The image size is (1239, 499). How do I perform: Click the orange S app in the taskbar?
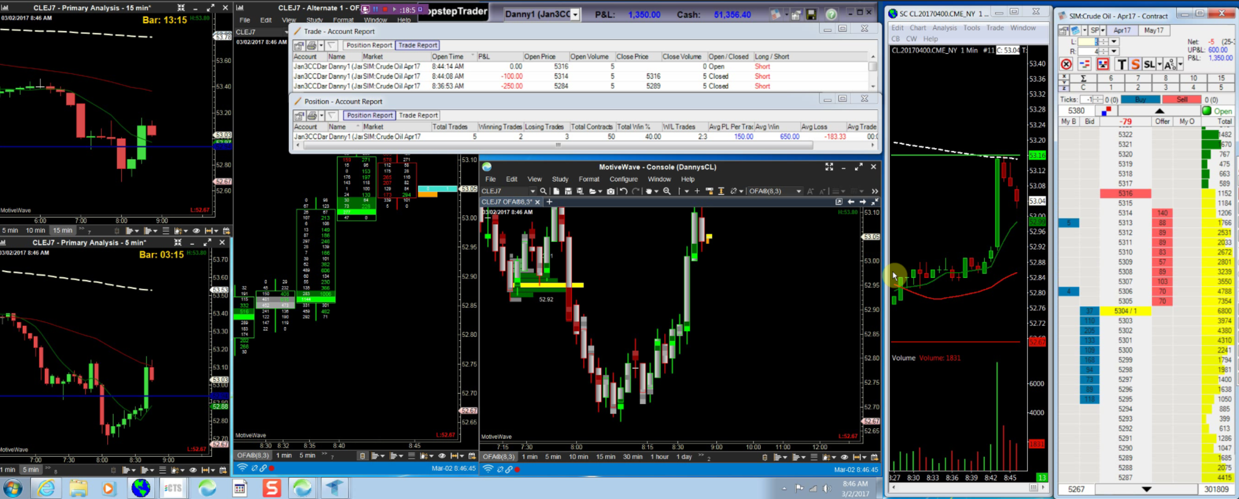[272, 488]
